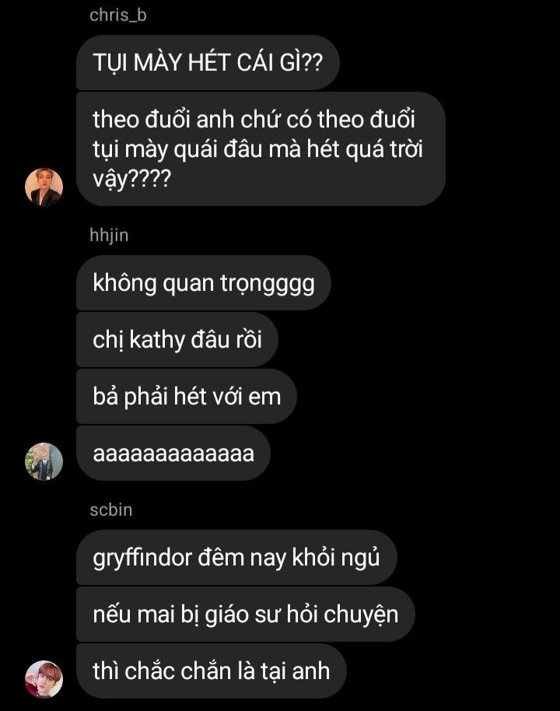Select the 'gryffindor đêm nay khỏi ngủ' message

pyautogui.click(x=236, y=557)
